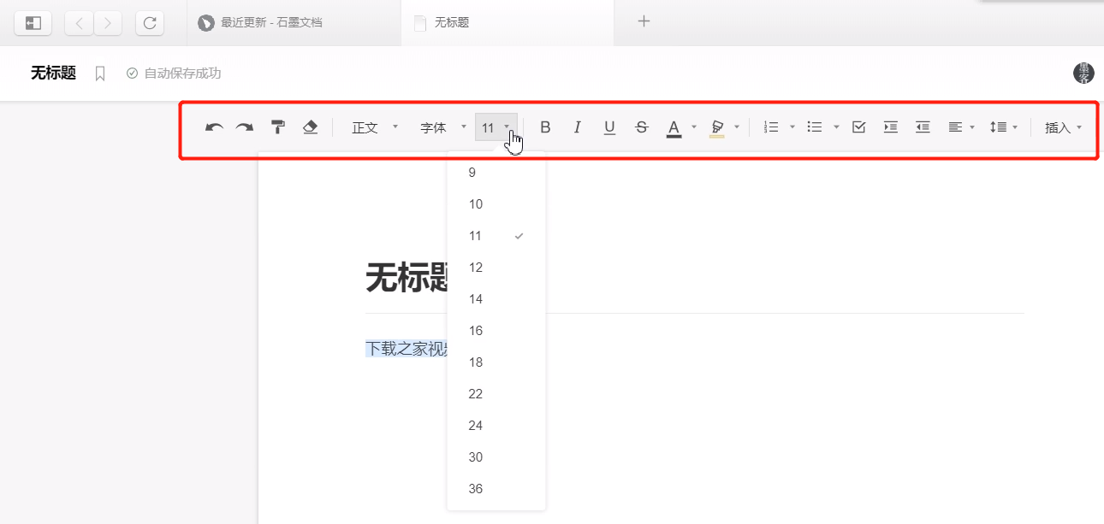Screen dimensions: 1104x524
Task: Apply italic formatting with the I icon
Action: point(578,127)
